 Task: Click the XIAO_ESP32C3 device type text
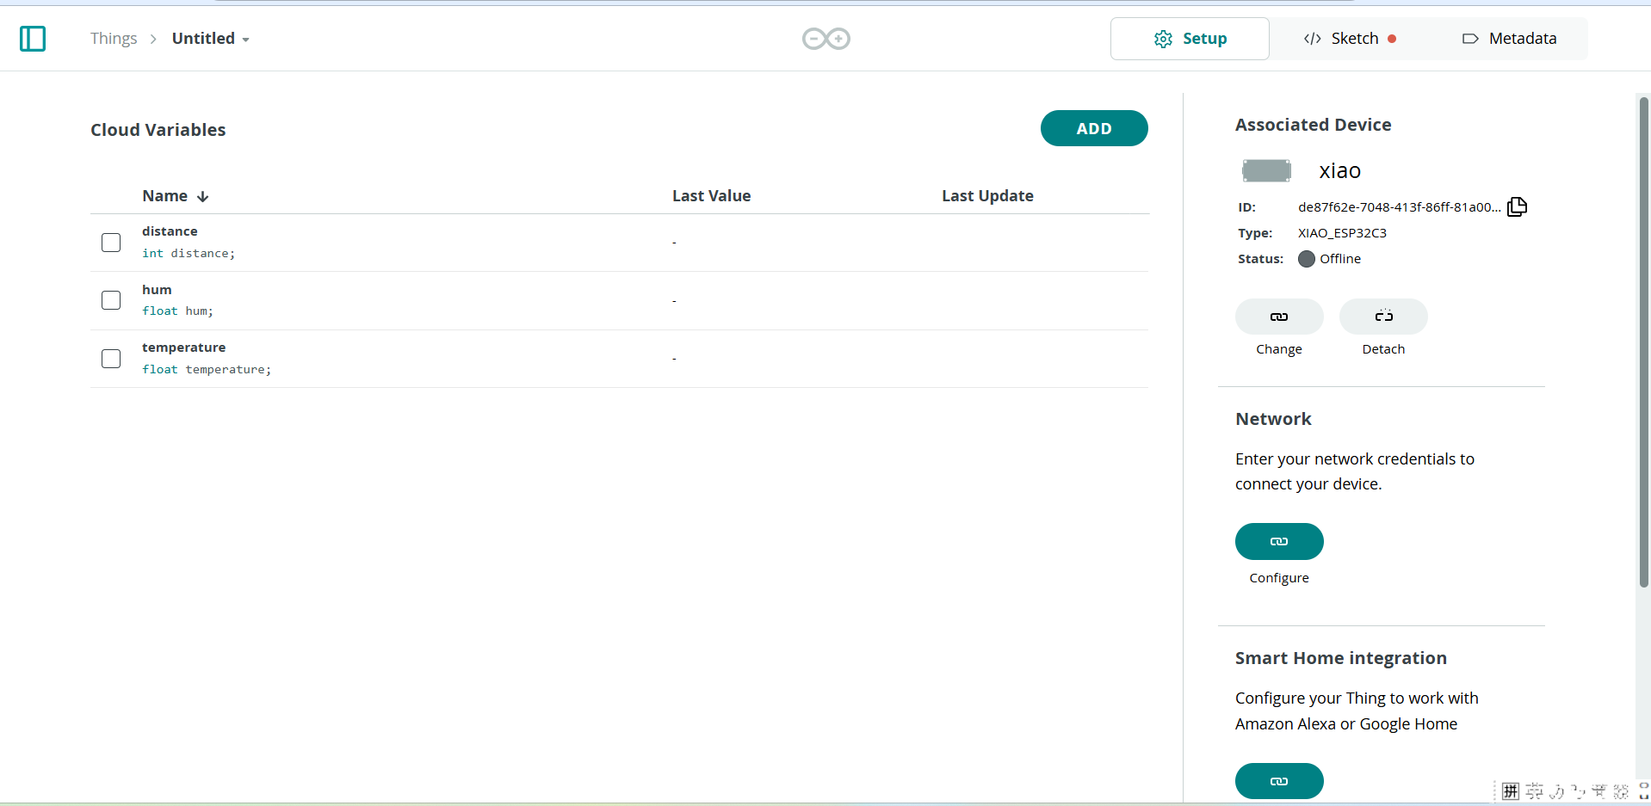click(1342, 233)
